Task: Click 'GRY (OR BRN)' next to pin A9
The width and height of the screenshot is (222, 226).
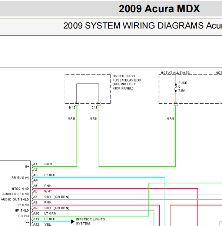Action: click(x=57, y=208)
